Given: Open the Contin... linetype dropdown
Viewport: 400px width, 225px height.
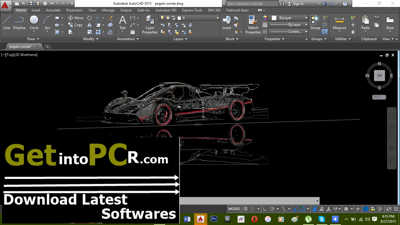Looking at the screenshot, I should pos(288,32).
